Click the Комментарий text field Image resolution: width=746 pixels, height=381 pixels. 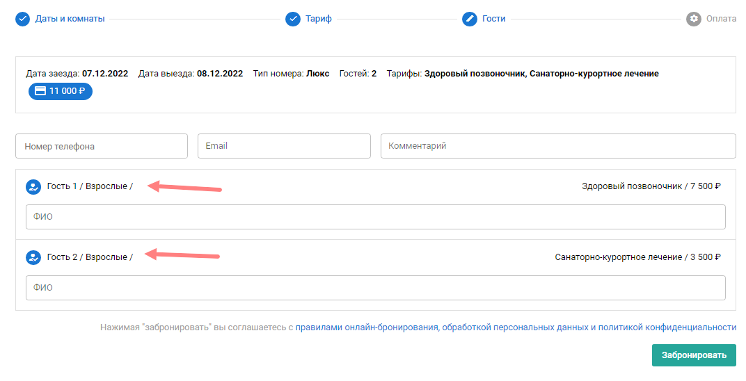pyautogui.click(x=558, y=147)
